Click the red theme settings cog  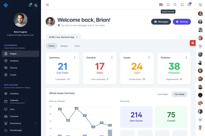(x=193, y=43)
